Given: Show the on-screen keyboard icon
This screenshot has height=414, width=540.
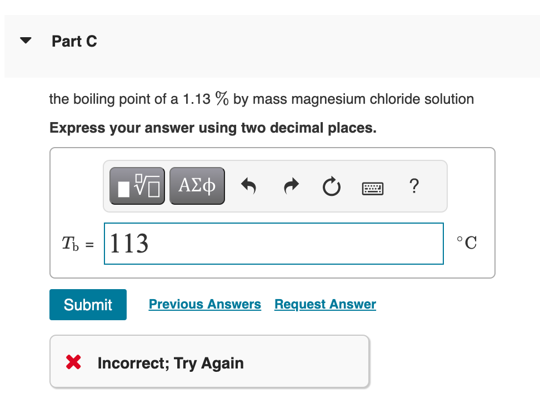Looking at the screenshot, I should tap(372, 188).
